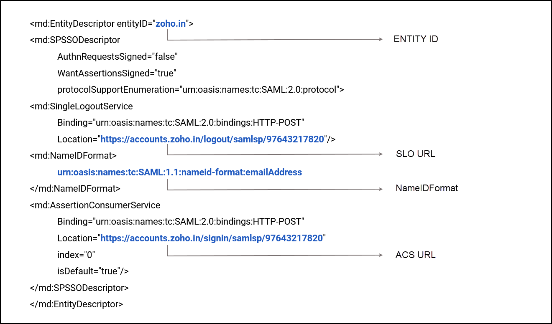The image size is (552, 324).
Task: Click the opening md:NameIDFormat tag
Action: point(73,156)
